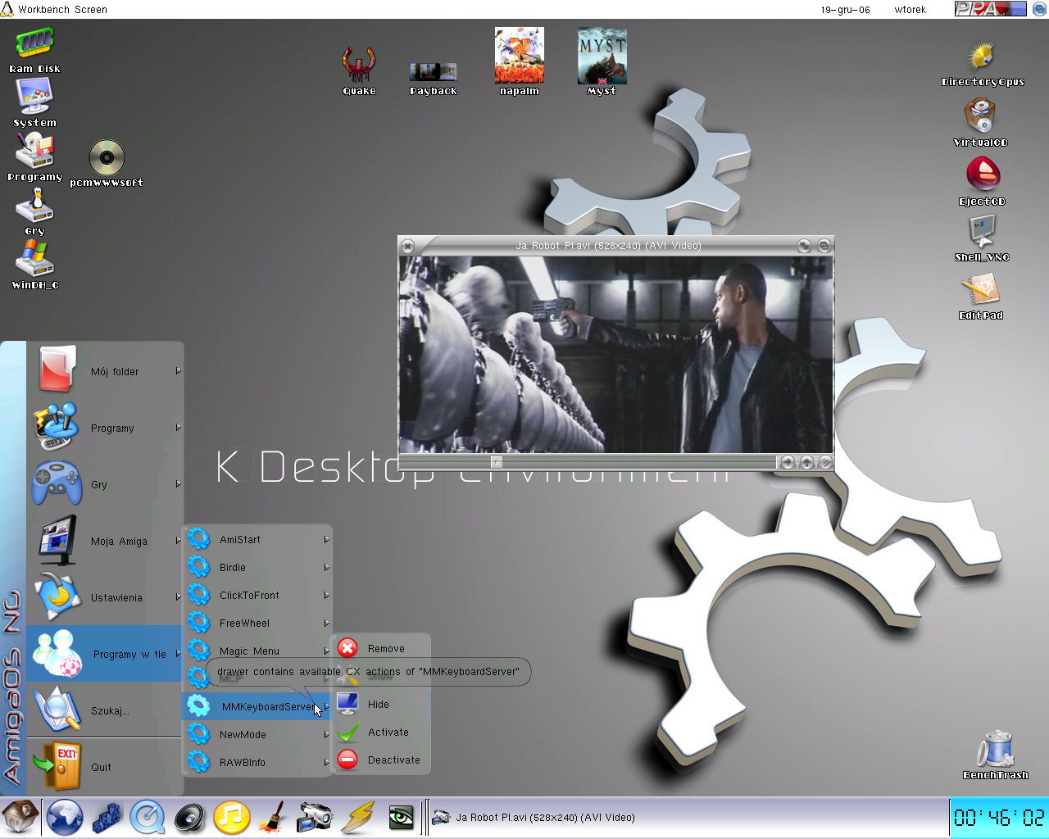1049x839 pixels.
Task: Open the eye monitor icon in dock
Action: tap(401, 817)
